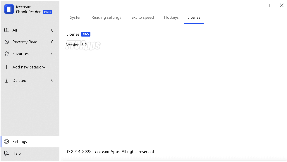
Task: Click the count next to Recently Read
Action: (52, 42)
